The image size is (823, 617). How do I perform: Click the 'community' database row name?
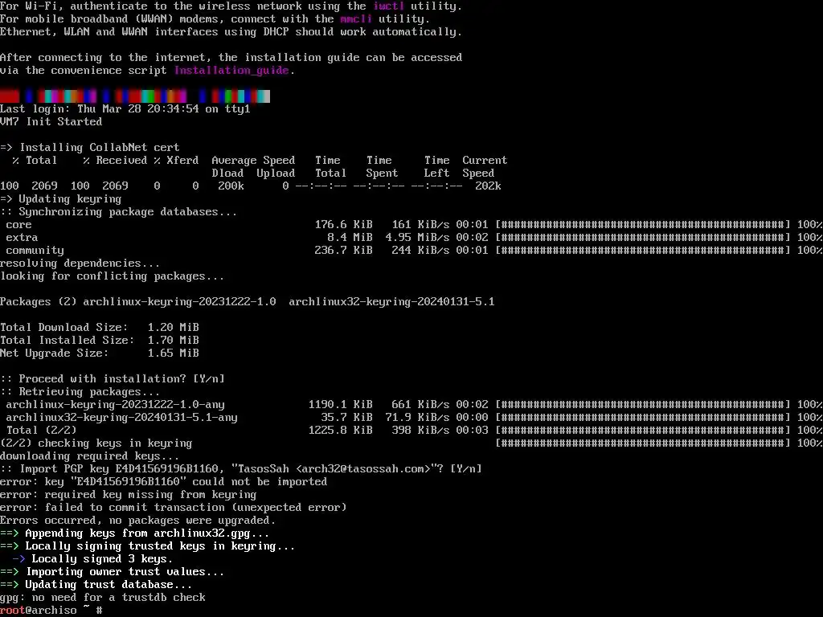tap(35, 251)
